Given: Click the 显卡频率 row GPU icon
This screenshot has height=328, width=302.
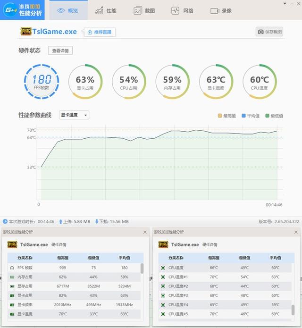Looking at the screenshot, I should 12,305.
